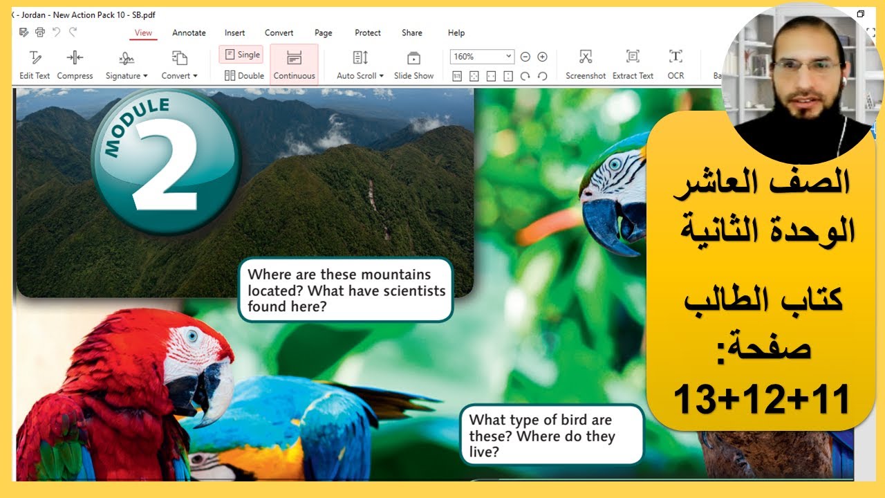Switch to the Annotate tab
The height and width of the screenshot is (498, 885).
point(189,33)
